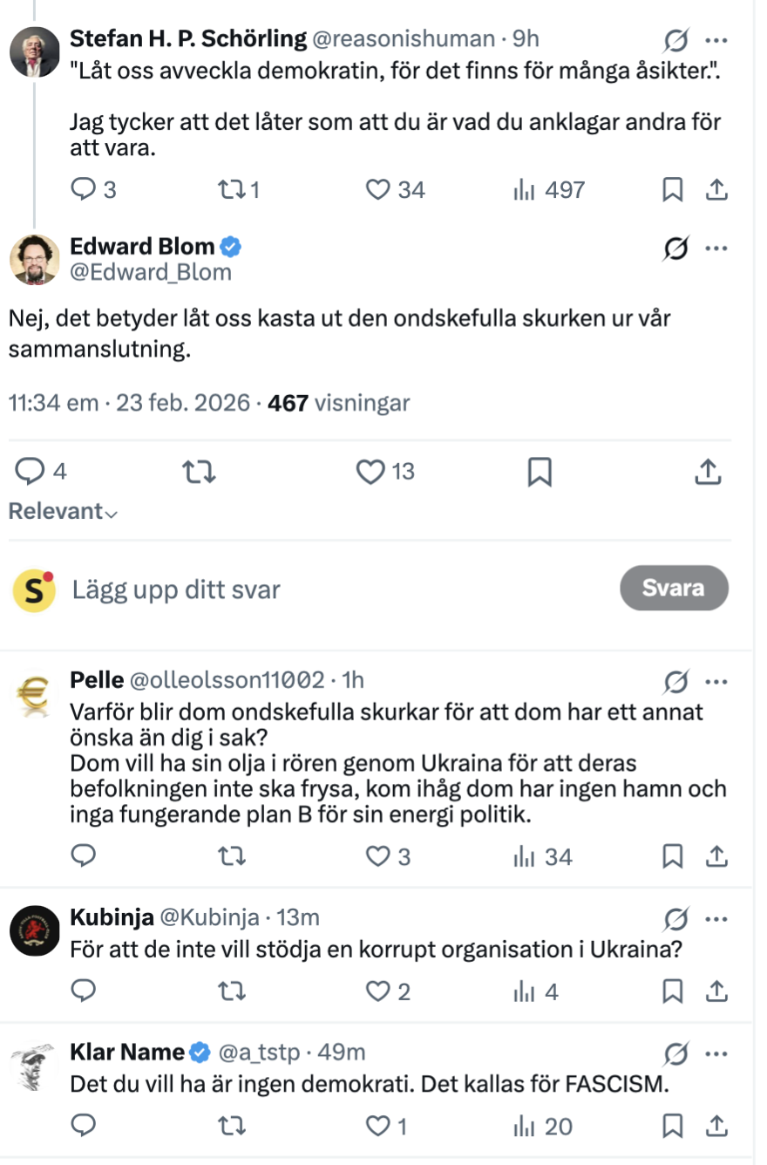Open more options on Kubinja's reply

point(716,917)
